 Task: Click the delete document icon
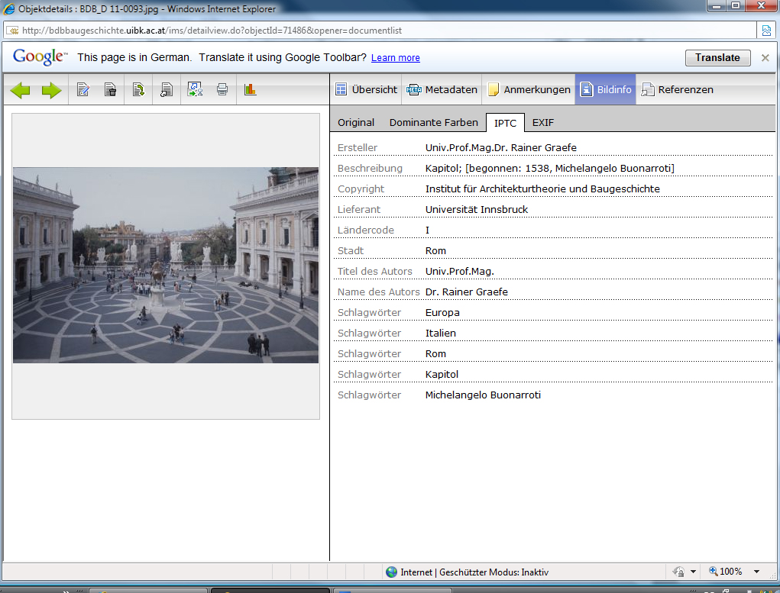tap(110, 89)
